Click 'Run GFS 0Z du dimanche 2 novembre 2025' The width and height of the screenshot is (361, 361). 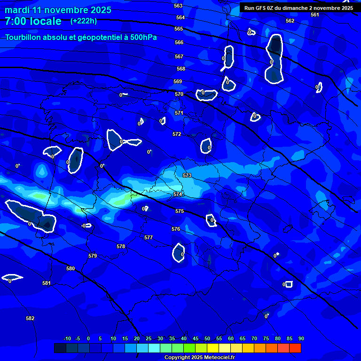pos(298,8)
